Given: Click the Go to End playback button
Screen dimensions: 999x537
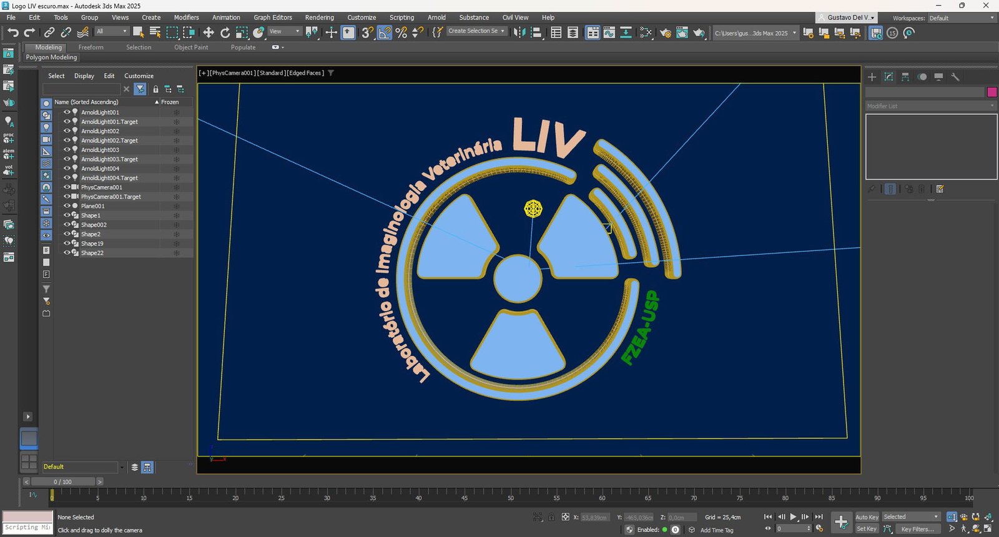Looking at the screenshot, I should 819,517.
